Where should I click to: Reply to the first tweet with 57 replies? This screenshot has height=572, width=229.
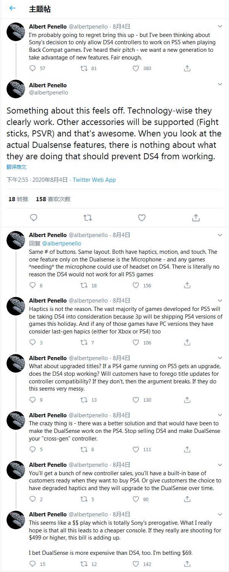pyautogui.click(x=33, y=68)
